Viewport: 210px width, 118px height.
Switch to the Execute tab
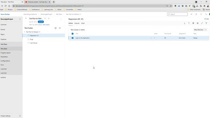pos(77,23)
